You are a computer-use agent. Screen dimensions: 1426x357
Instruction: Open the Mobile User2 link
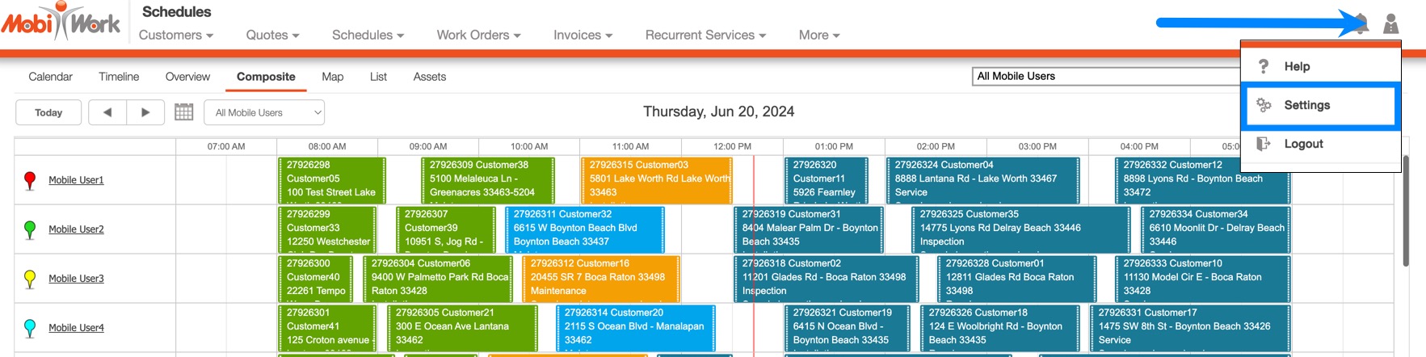pyautogui.click(x=76, y=229)
